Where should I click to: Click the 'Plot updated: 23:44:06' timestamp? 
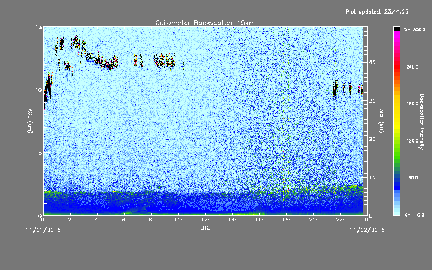377,11
